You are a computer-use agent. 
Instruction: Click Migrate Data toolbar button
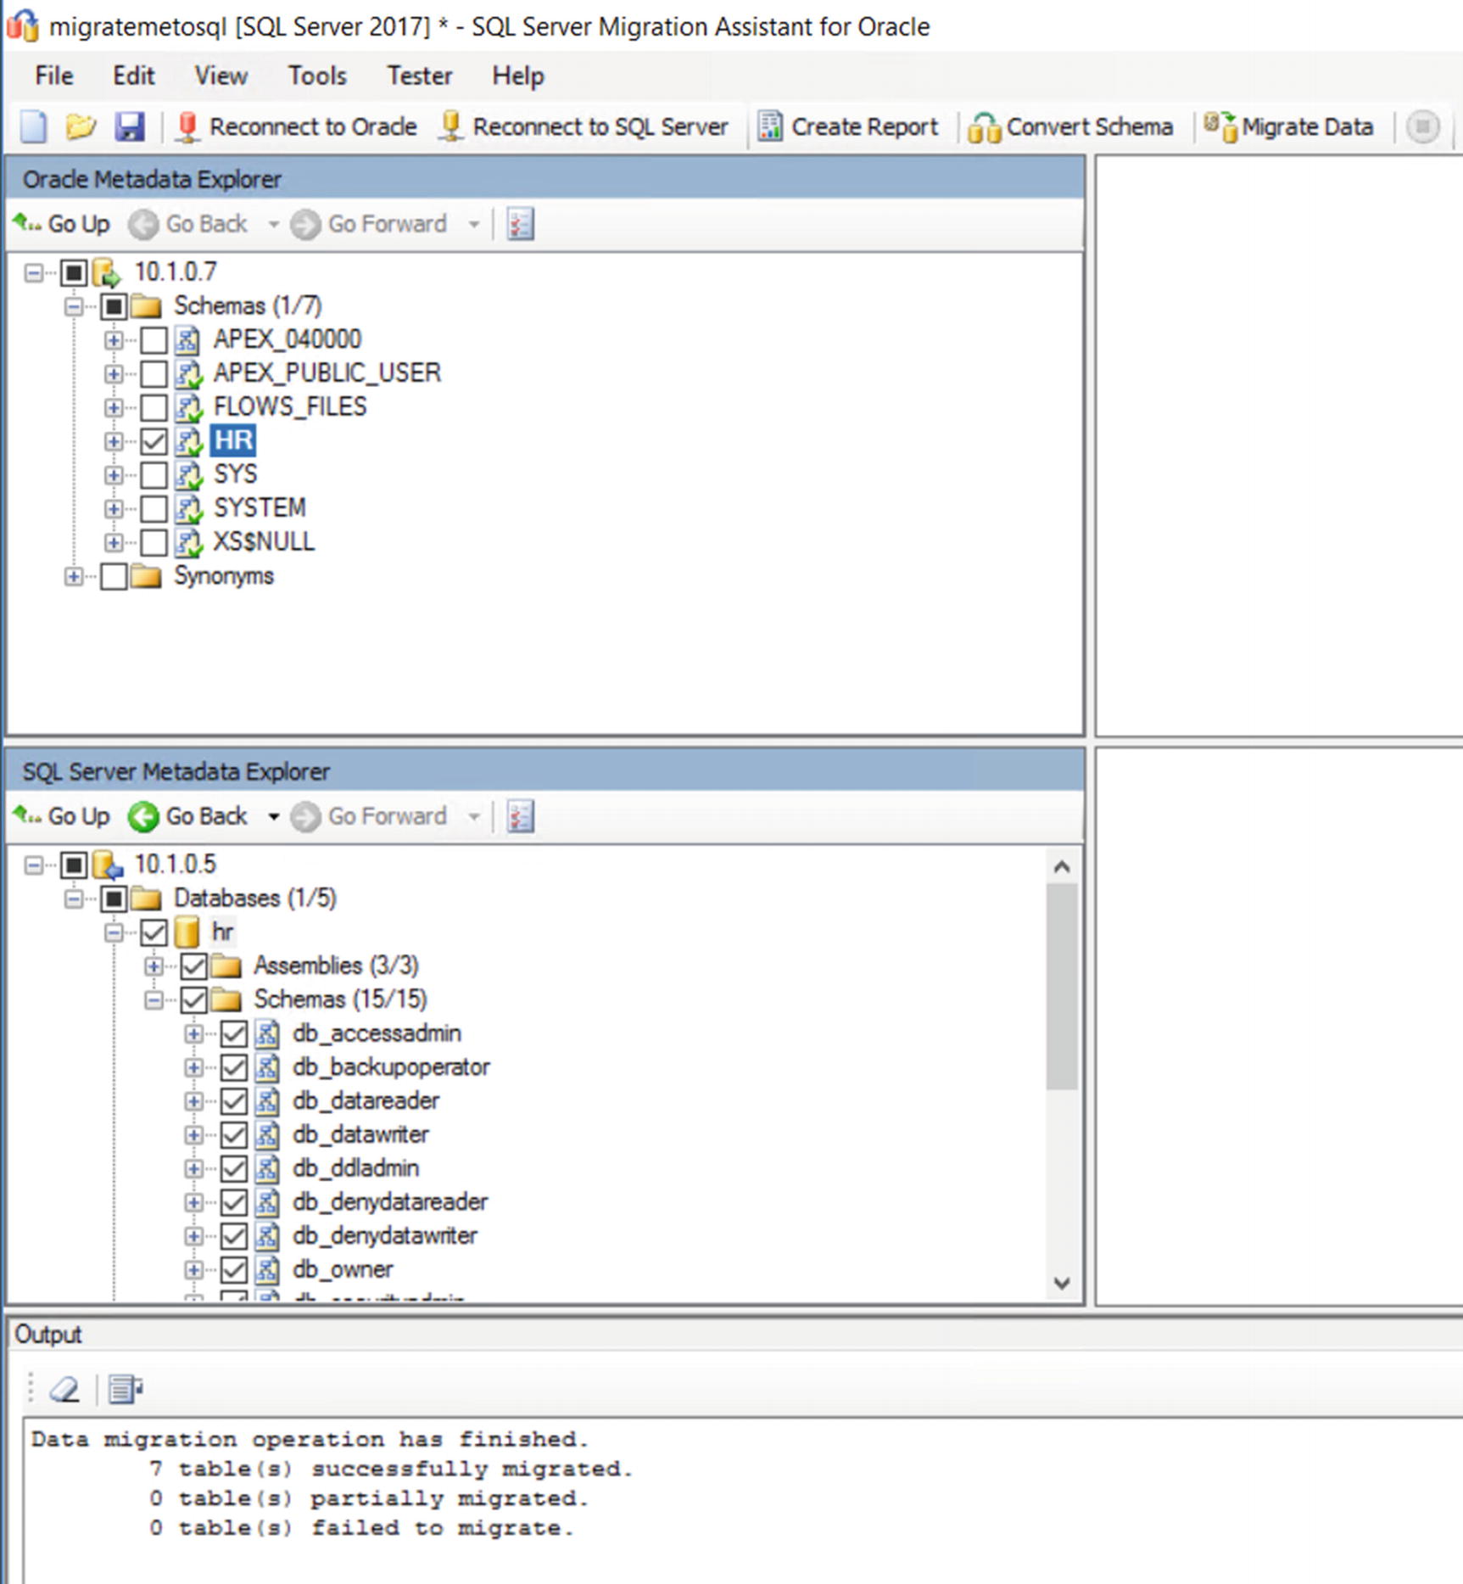1288,127
